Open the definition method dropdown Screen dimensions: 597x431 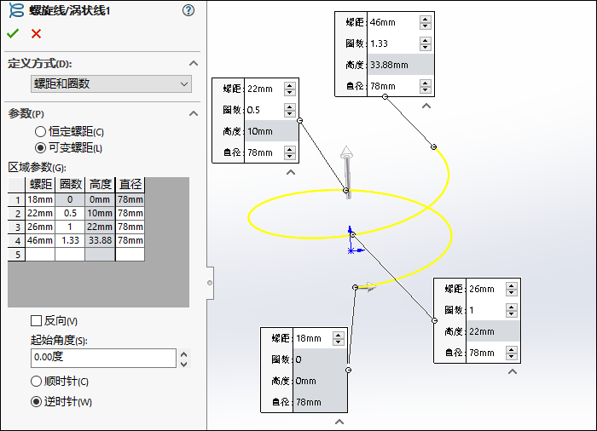[111, 83]
